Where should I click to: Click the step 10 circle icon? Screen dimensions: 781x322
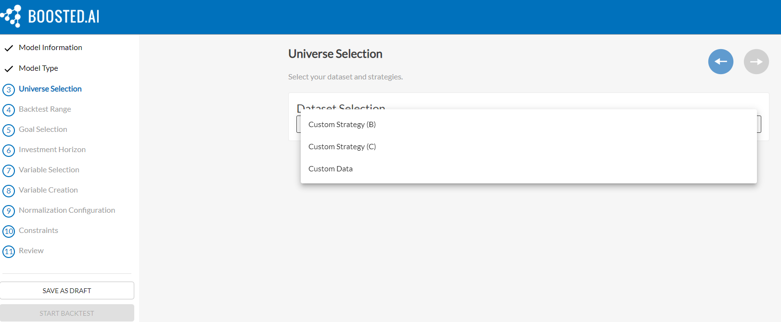(9, 232)
